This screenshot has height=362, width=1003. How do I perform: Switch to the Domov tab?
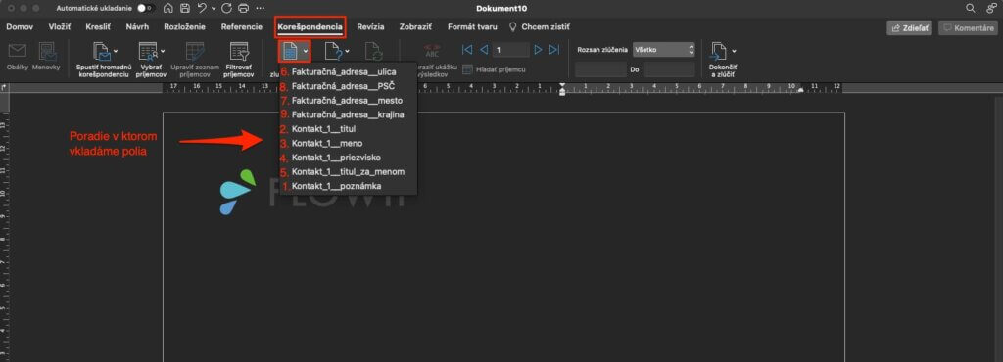(x=20, y=26)
